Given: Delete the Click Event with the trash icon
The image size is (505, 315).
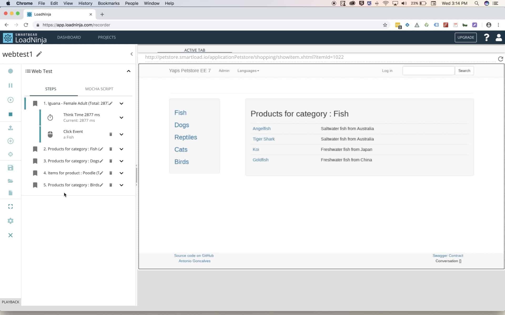Looking at the screenshot, I should point(111,134).
